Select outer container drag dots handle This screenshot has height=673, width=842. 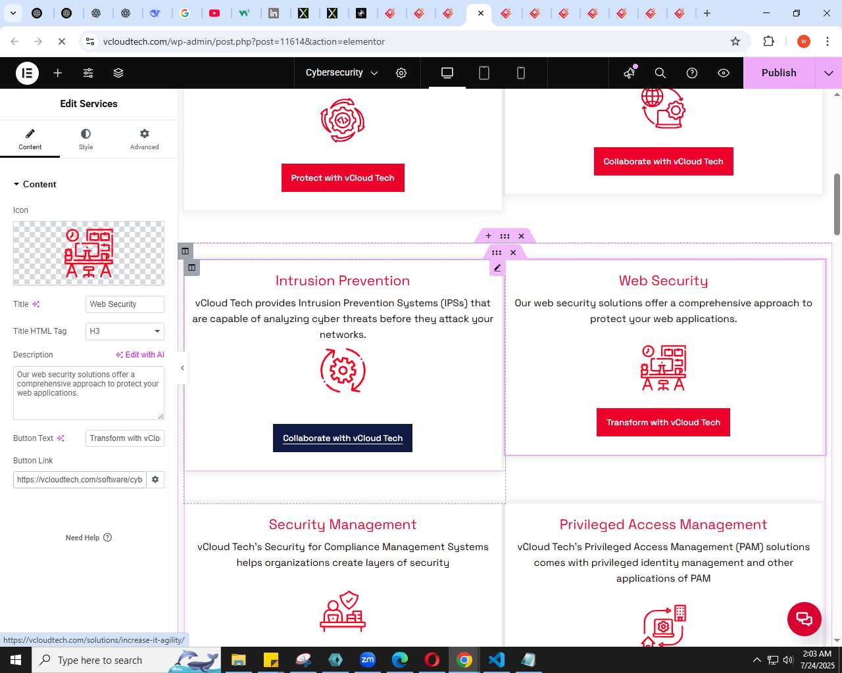tap(505, 236)
